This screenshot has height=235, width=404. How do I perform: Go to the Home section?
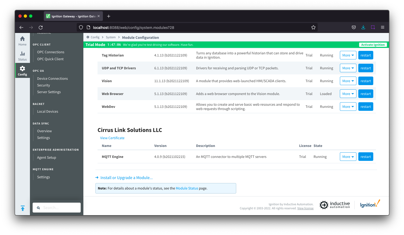click(22, 41)
